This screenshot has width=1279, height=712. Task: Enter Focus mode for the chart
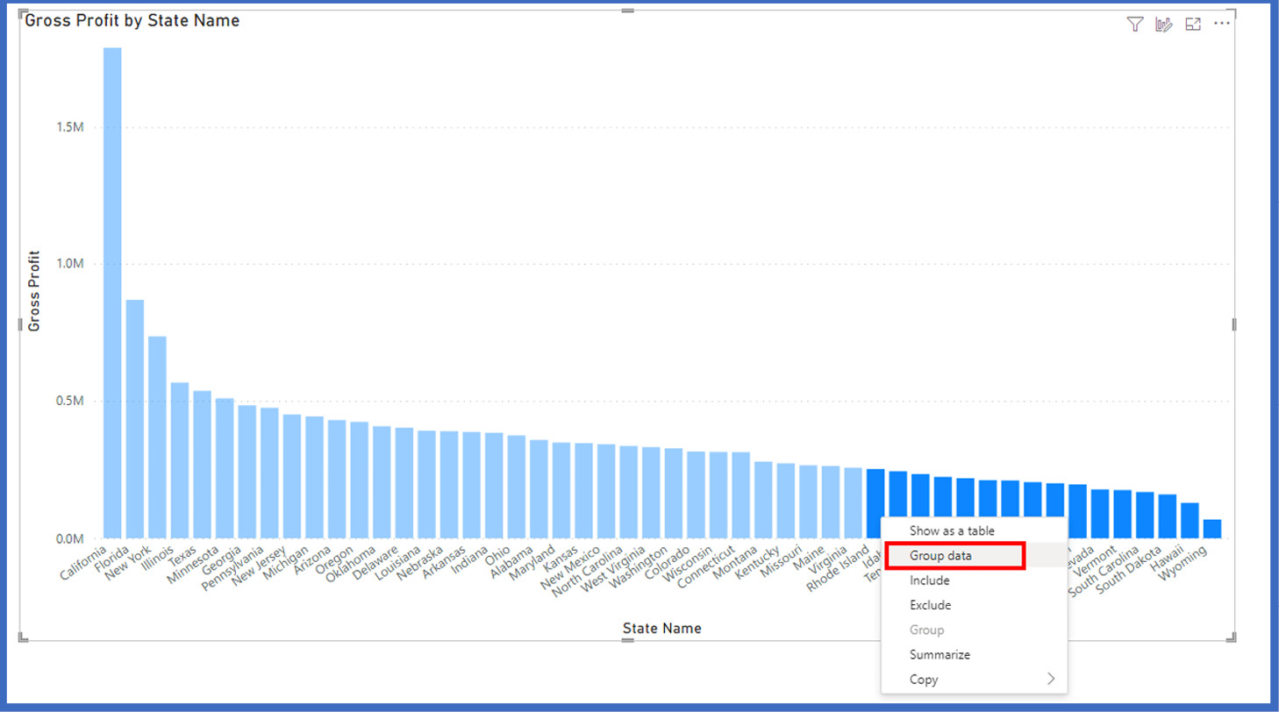[x=1193, y=25]
